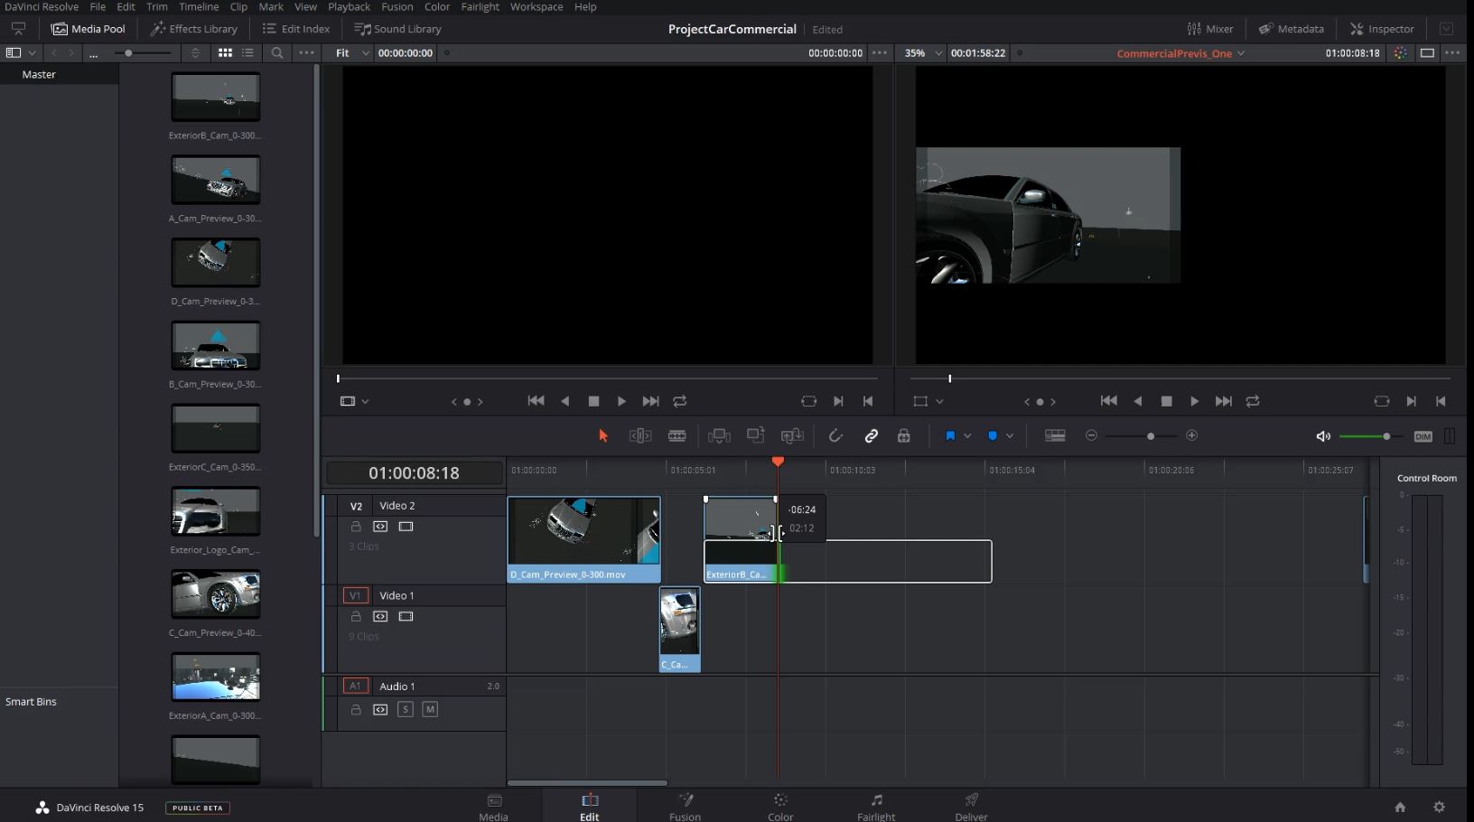
Task: Choose the Blade Edit Mode tool
Action: click(676, 436)
